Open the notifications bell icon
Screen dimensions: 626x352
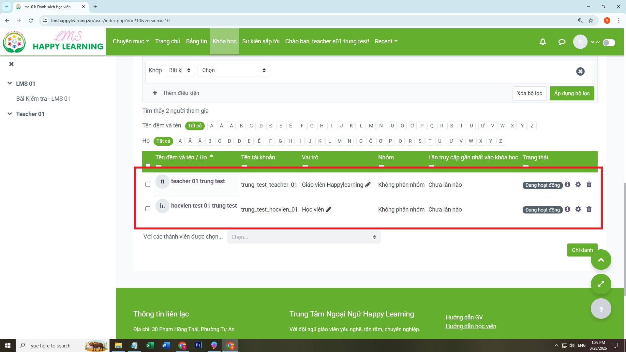click(x=543, y=42)
